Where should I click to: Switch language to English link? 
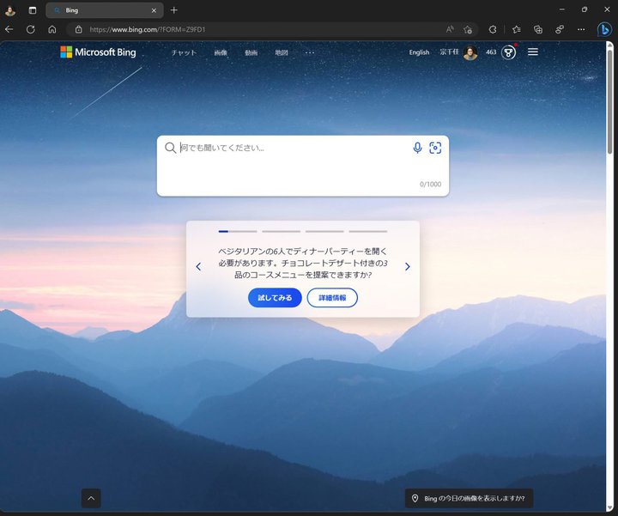[x=419, y=52]
